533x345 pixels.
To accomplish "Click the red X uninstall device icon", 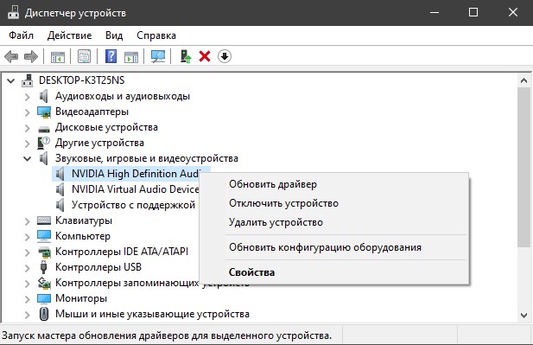I will (205, 56).
